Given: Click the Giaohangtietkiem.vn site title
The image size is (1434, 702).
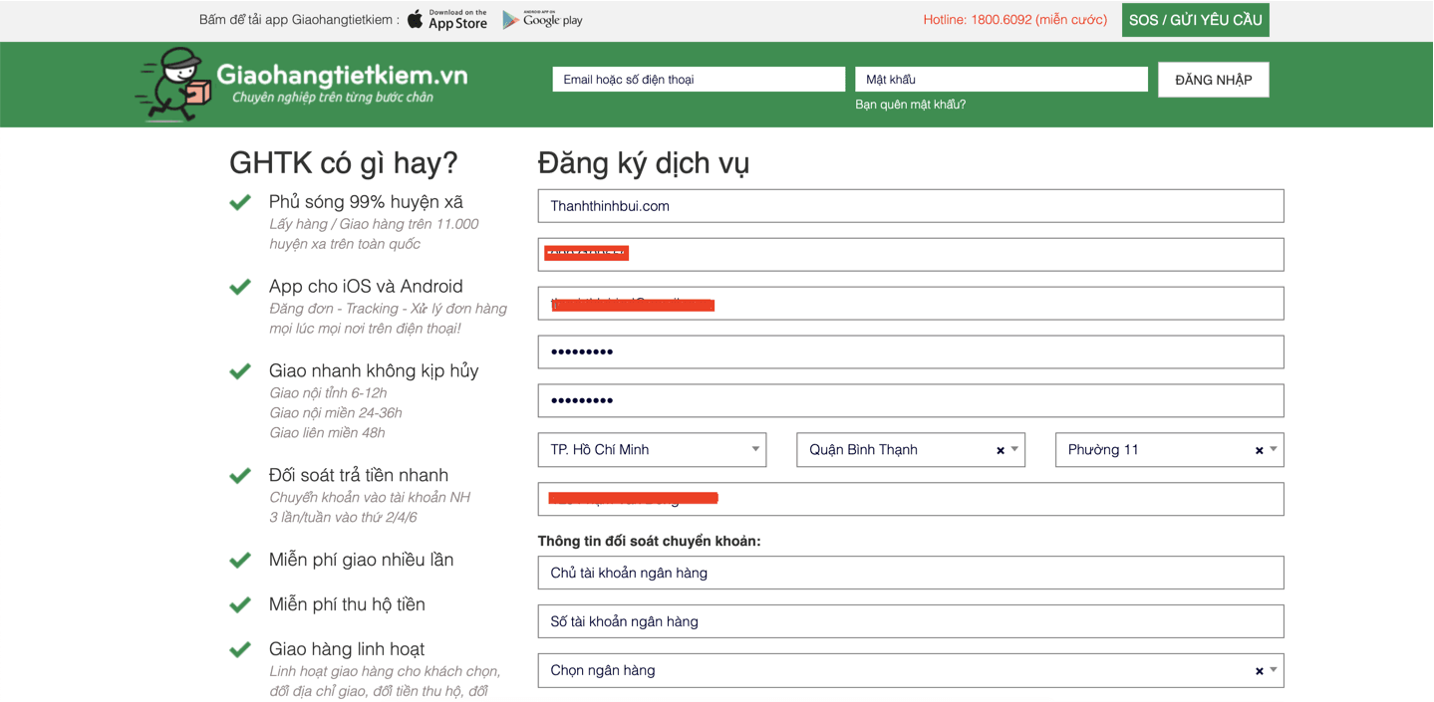Looking at the screenshot, I should (x=342, y=76).
